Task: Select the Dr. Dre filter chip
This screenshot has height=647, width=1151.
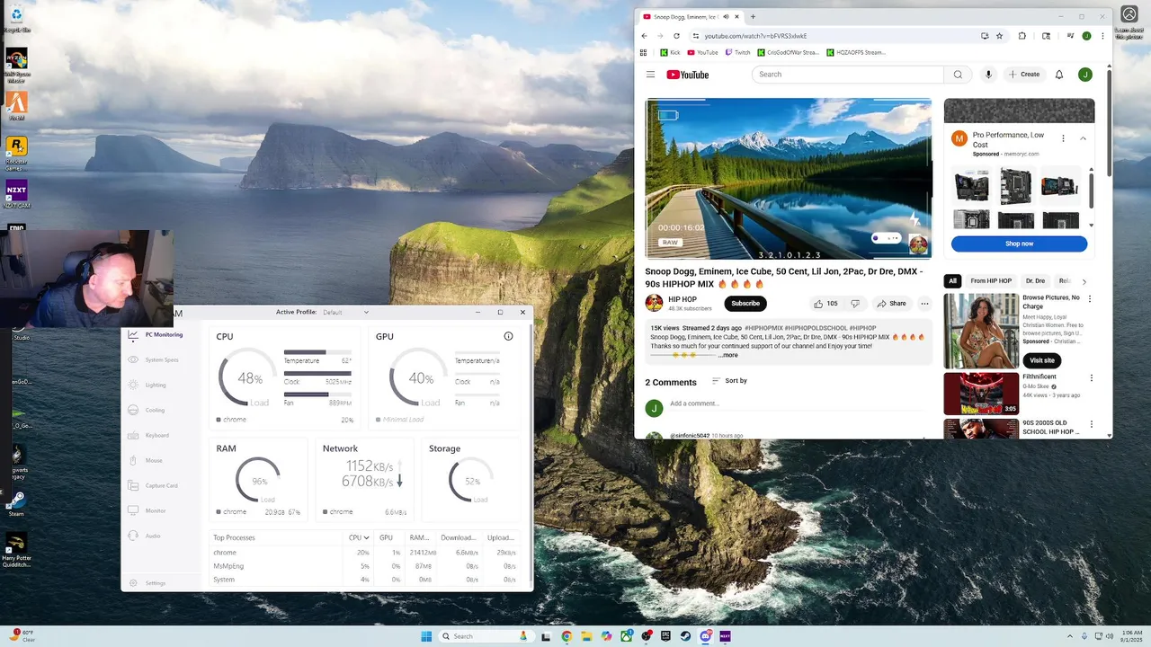Action: point(1035,281)
